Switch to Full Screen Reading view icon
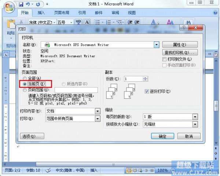The height and width of the screenshot is (176, 220). pyautogui.click(x=135, y=171)
